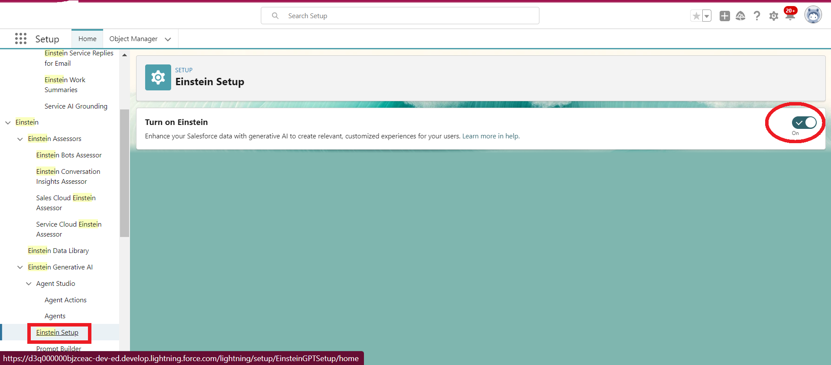
Task: Click the Einstein Setup sidebar link
Action: click(x=57, y=332)
